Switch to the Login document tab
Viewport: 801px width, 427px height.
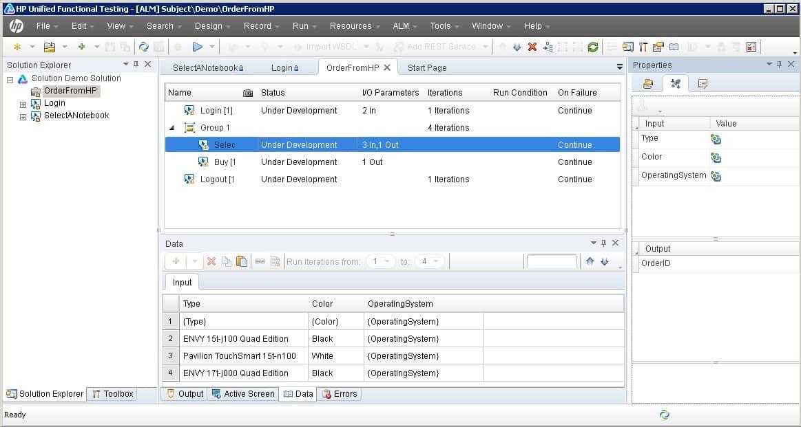pos(285,68)
